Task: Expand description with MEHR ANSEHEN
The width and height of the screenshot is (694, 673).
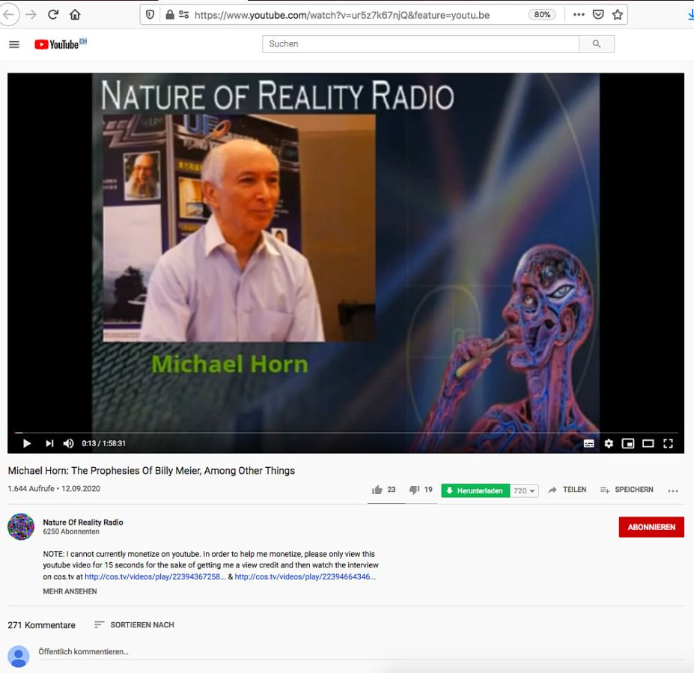Action: (70, 591)
